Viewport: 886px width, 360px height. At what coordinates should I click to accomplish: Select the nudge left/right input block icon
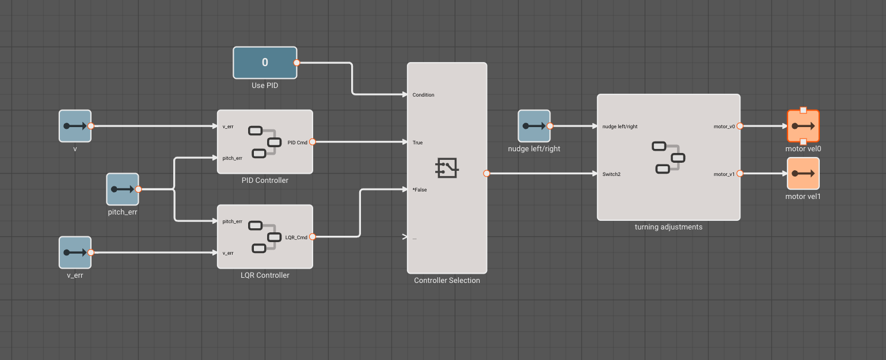[x=533, y=125]
